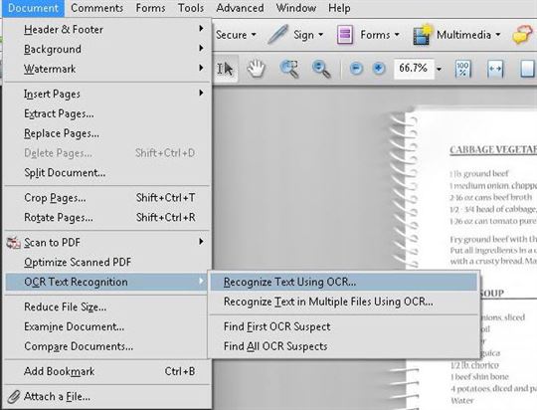Open the Advanced menu

240,8
